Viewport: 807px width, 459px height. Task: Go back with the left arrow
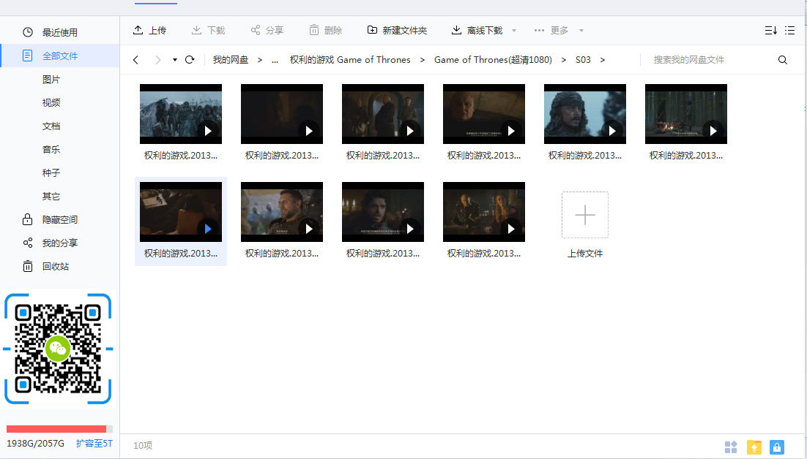click(136, 60)
